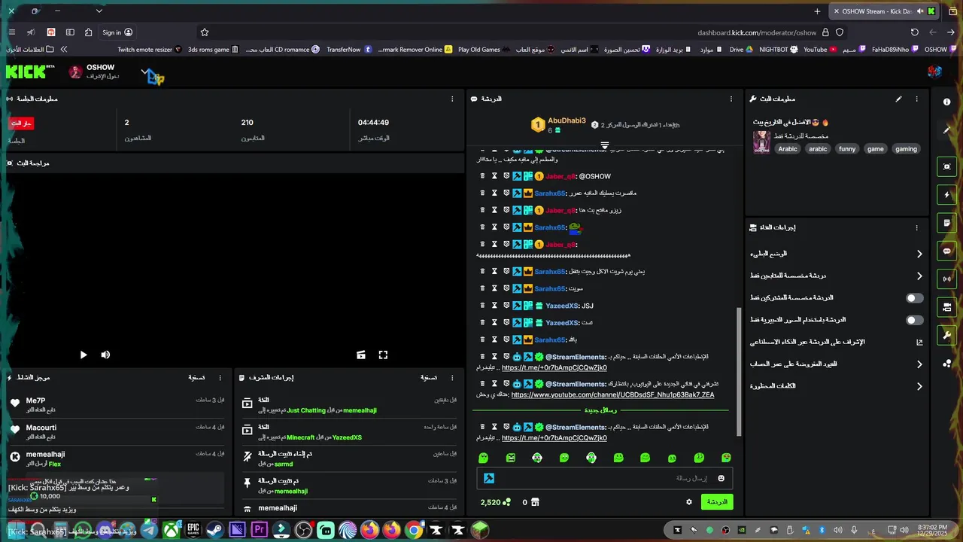Toggle emotes-only chat switch
This screenshot has width=963, height=542.
pos(914,320)
